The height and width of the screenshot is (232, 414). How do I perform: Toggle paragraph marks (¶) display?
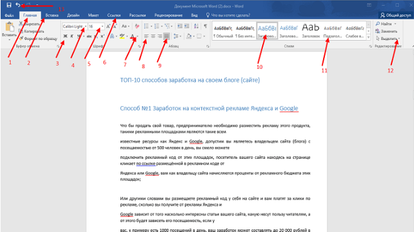click(x=205, y=26)
